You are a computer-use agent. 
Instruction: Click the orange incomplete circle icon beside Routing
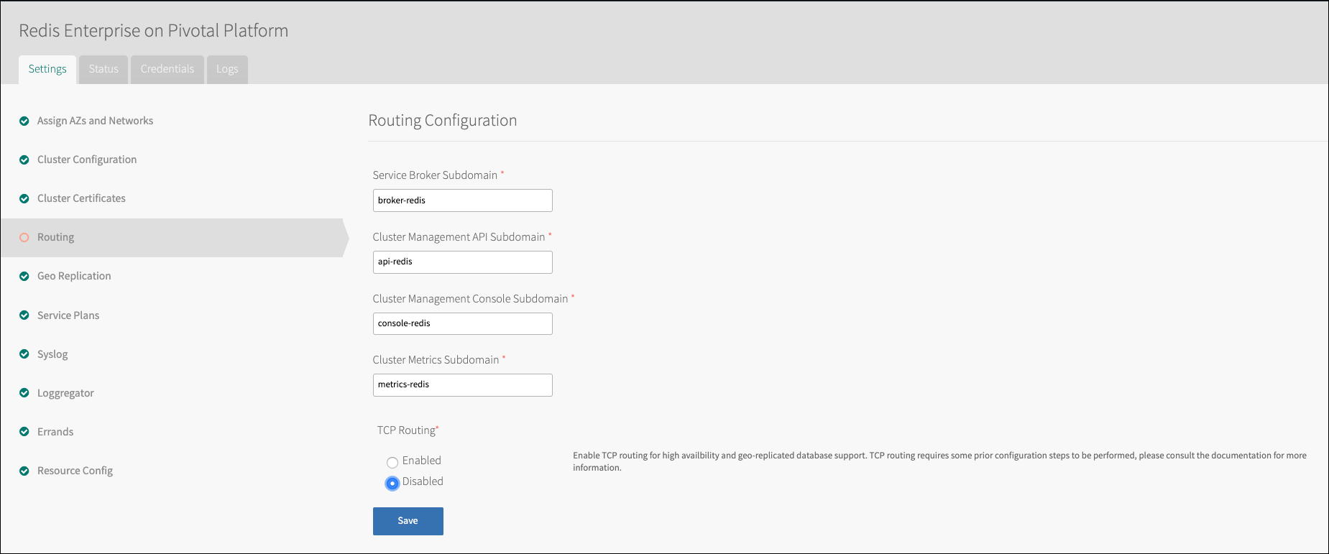pyautogui.click(x=24, y=238)
